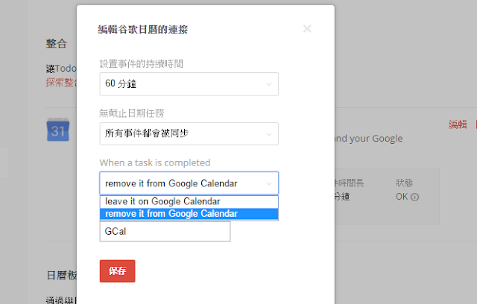Viewport: 477px width, 304px height.
Task: Click the blue Google Calendar 31 icon
Action: click(x=58, y=130)
